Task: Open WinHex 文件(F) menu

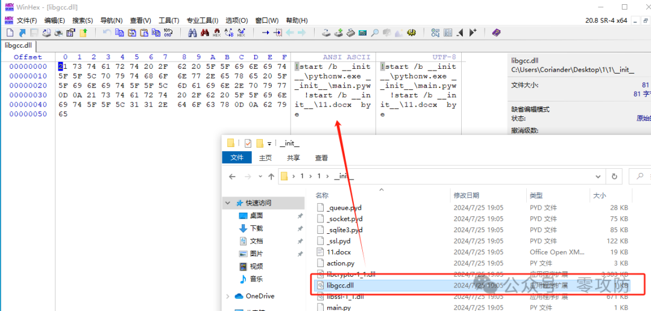Action: [27, 20]
